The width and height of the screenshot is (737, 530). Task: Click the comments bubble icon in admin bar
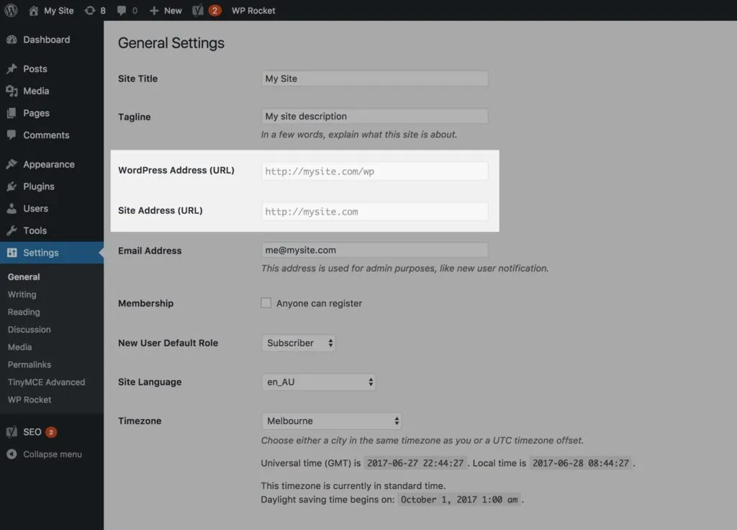pos(122,10)
